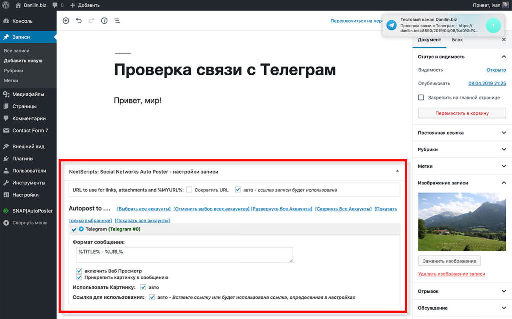Image resolution: width=512 pixels, height=319 pixels.
Task: Click Заменить изображение button
Action: tap(449, 261)
